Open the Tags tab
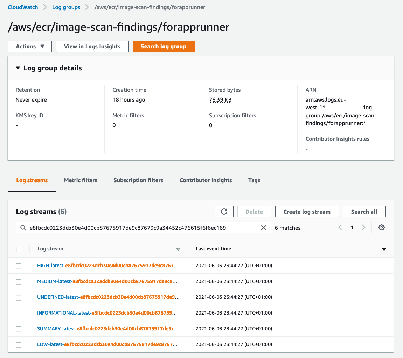Image resolution: width=403 pixels, height=358 pixels. [x=254, y=180]
